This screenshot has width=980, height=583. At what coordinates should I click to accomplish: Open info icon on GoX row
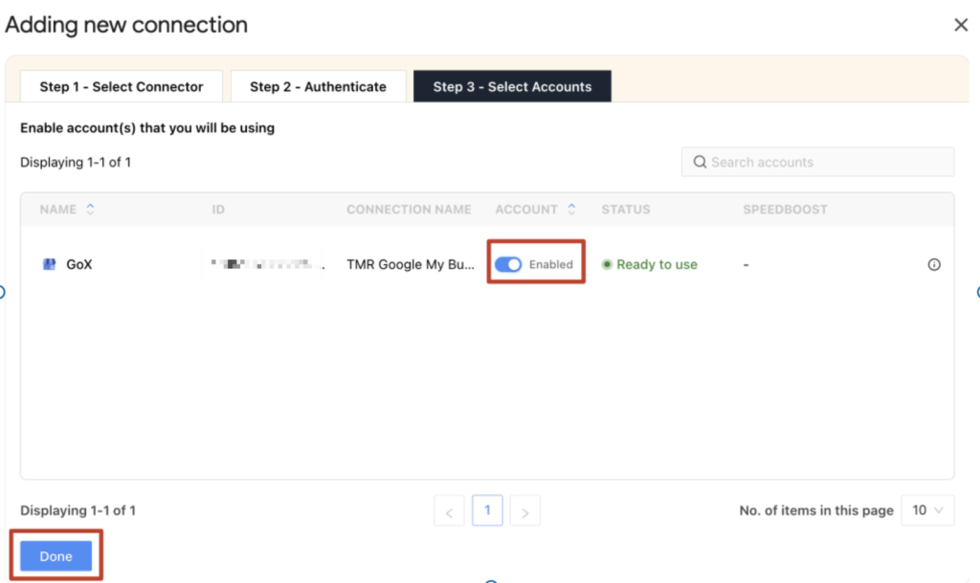[935, 265]
